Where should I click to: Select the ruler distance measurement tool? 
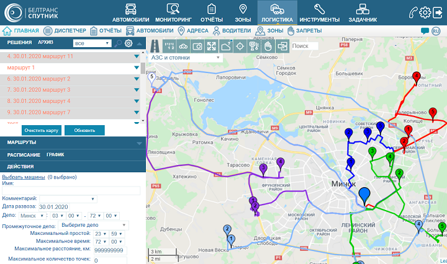pyautogui.click(x=169, y=46)
